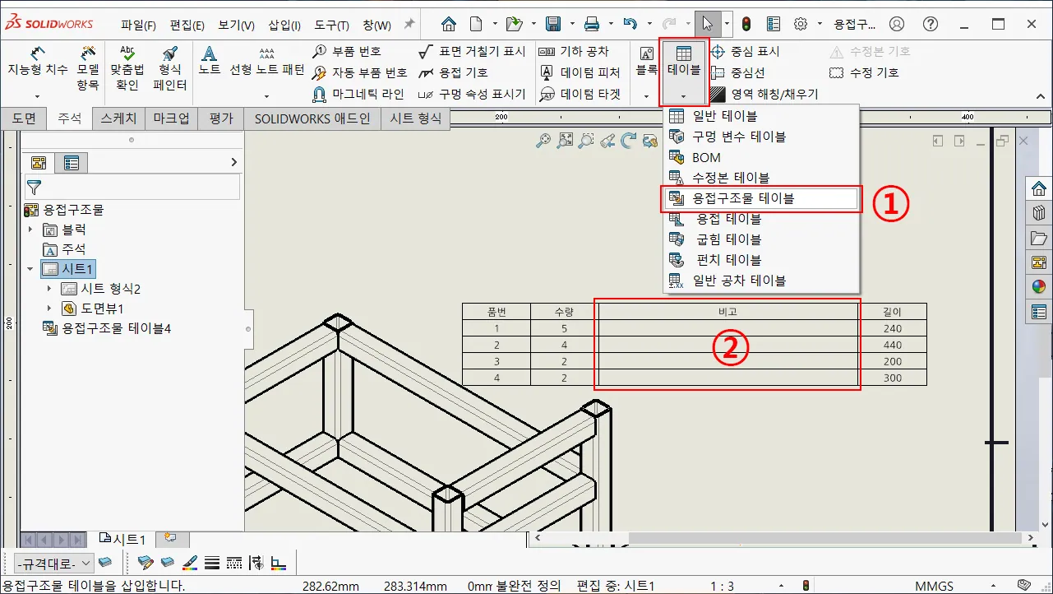This screenshot has width=1053, height=594.
Task: Click the filter input field in feature tree
Action: [x=132, y=188]
